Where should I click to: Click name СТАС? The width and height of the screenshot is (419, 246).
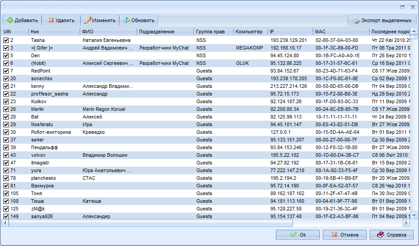point(88,178)
